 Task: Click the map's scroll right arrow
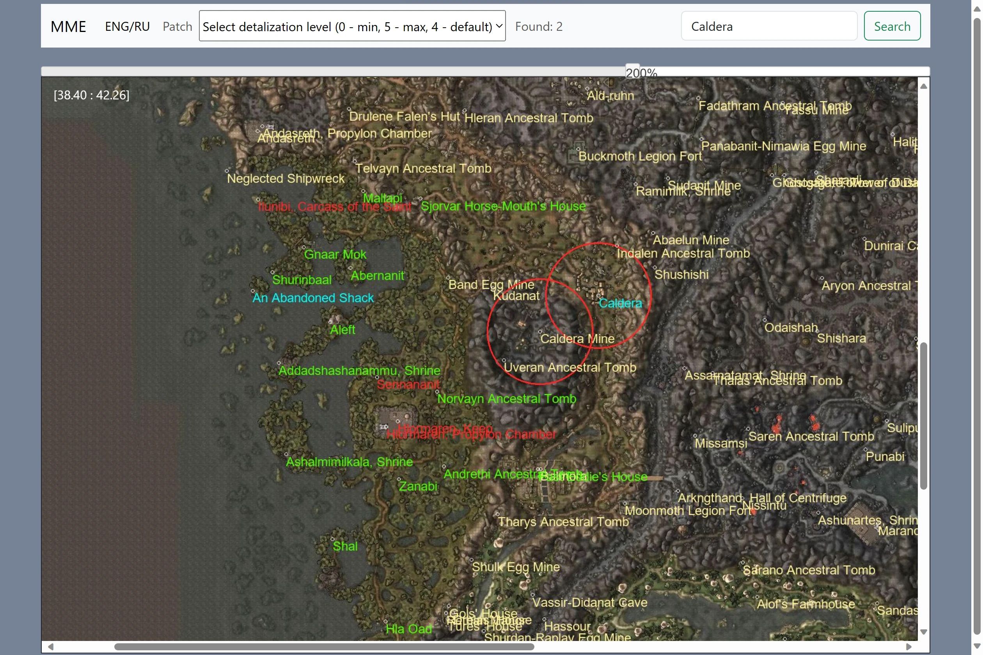(908, 647)
